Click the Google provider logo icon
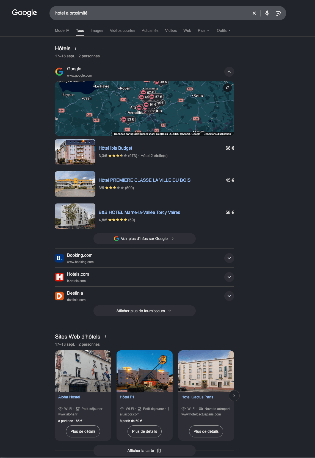The height and width of the screenshot is (458, 315). [x=59, y=72]
